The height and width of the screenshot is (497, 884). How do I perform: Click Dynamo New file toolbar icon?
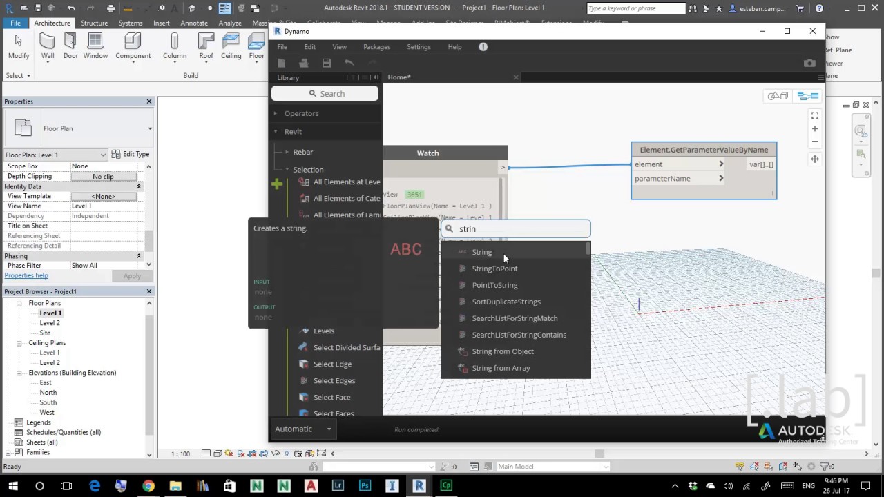(282, 63)
